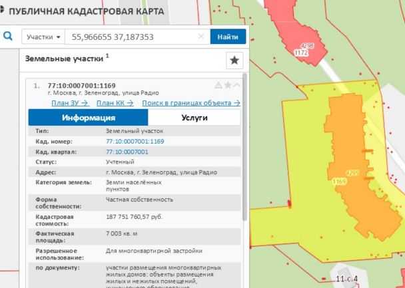Click the Земельные участки heading

tap(64, 59)
